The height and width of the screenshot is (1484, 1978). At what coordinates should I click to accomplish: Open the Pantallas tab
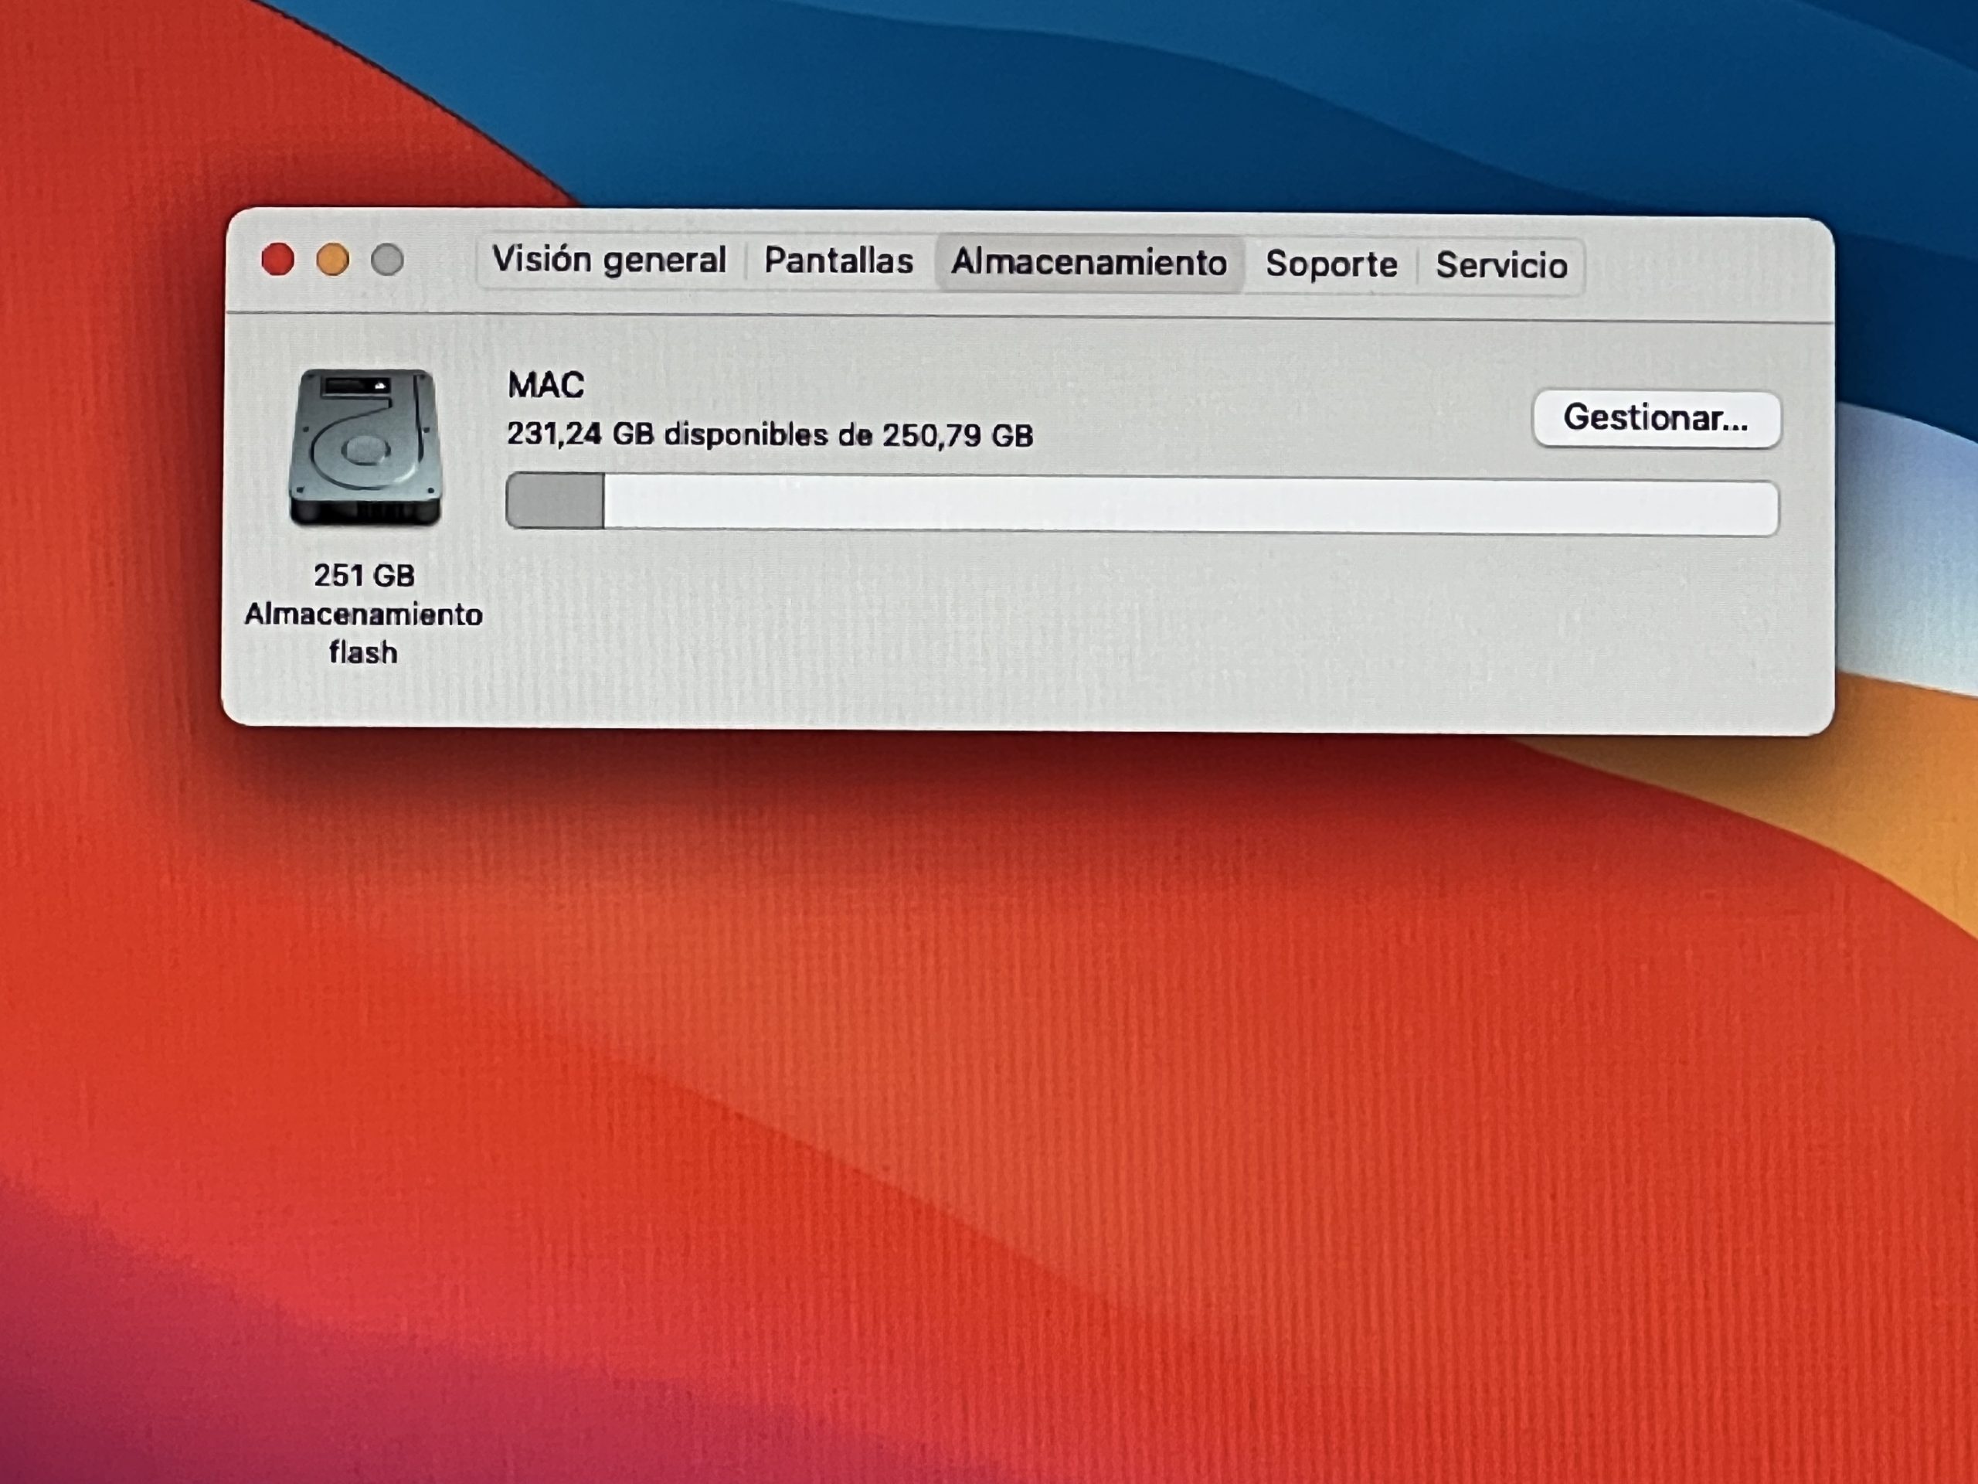(x=838, y=261)
